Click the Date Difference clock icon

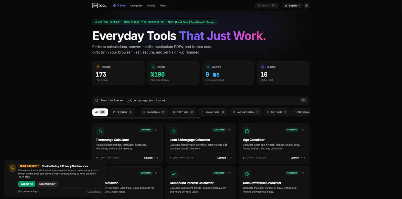tap(247, 174)
